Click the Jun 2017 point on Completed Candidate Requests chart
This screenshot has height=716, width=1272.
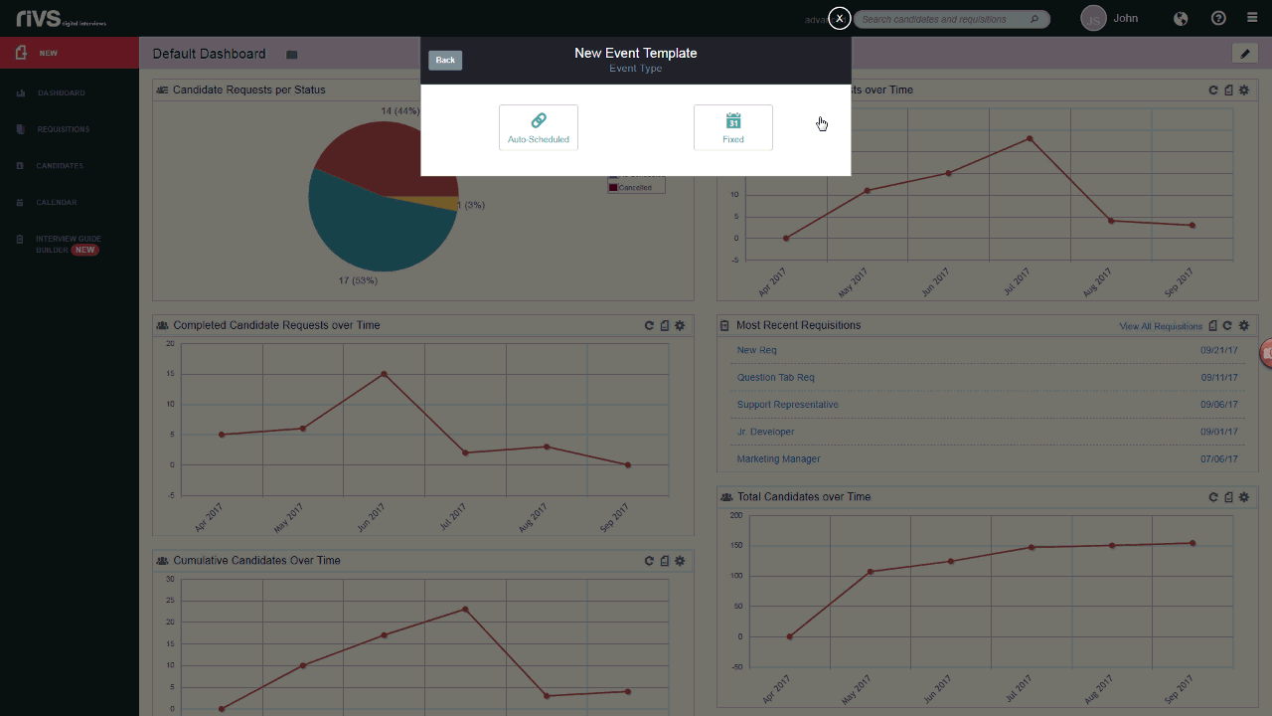point(384,374)
